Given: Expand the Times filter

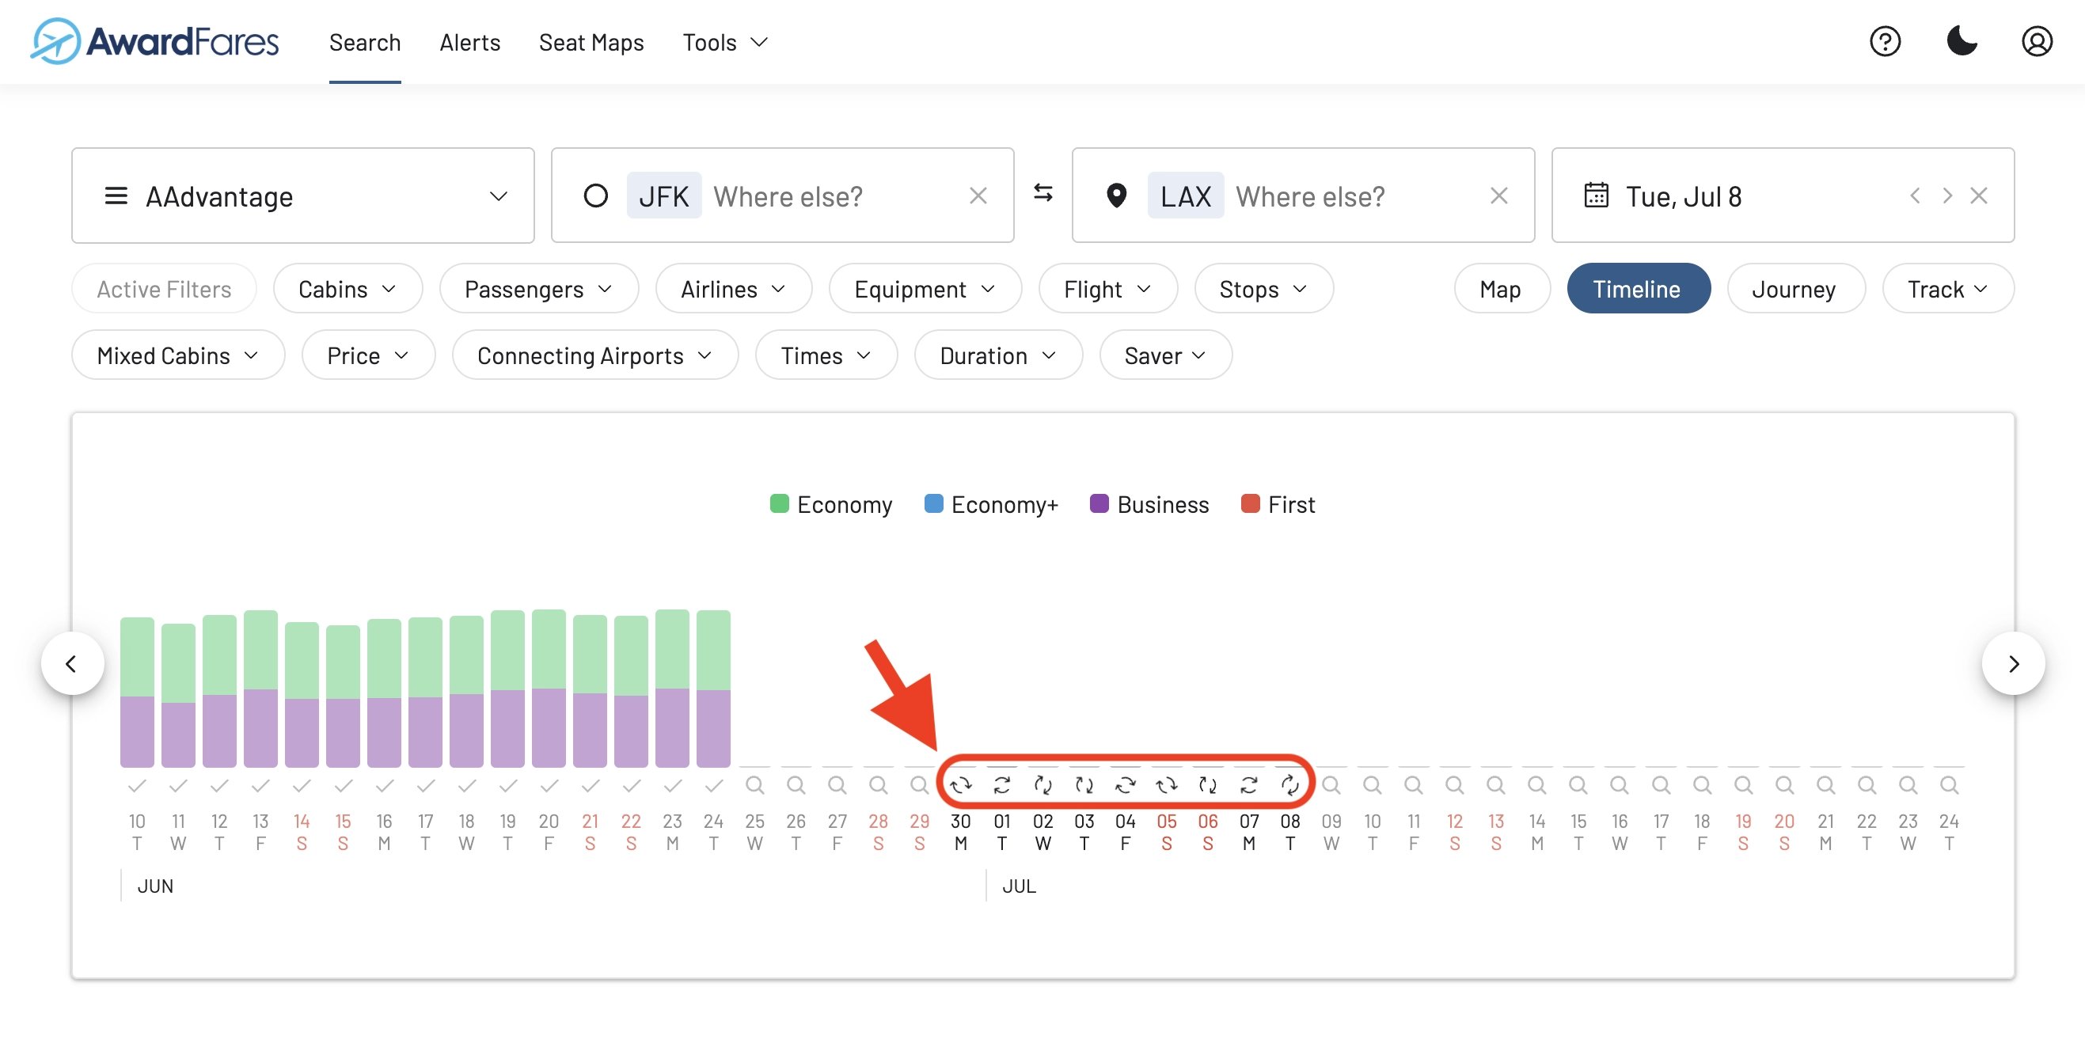Looking at the screenshot, I should (x=826, y=355).
